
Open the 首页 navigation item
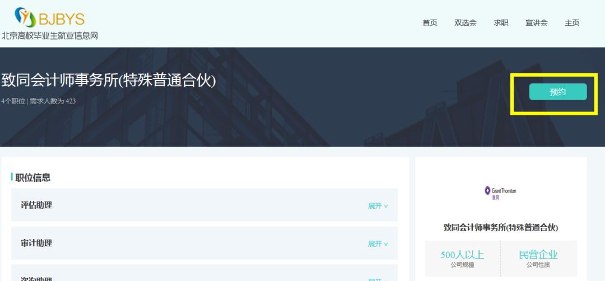click(x=430, y=23)
